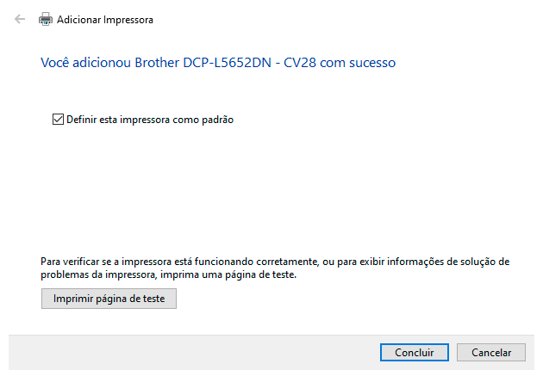Image resolution: width=543 pixels, height=370 pixels.
Task: Click the printer icon in the title bar
Action: 46,19
